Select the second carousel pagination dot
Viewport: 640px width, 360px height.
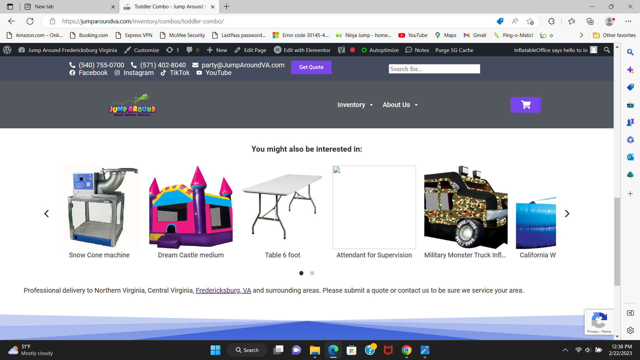(x=312, y=273)
